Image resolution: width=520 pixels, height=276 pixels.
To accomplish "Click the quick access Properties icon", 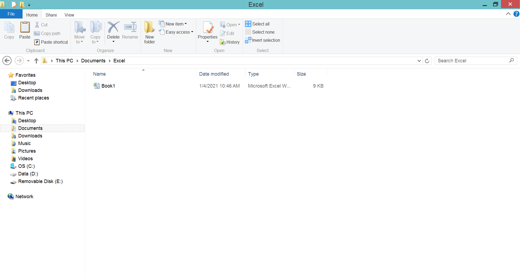I will click(x=14, y=5).
